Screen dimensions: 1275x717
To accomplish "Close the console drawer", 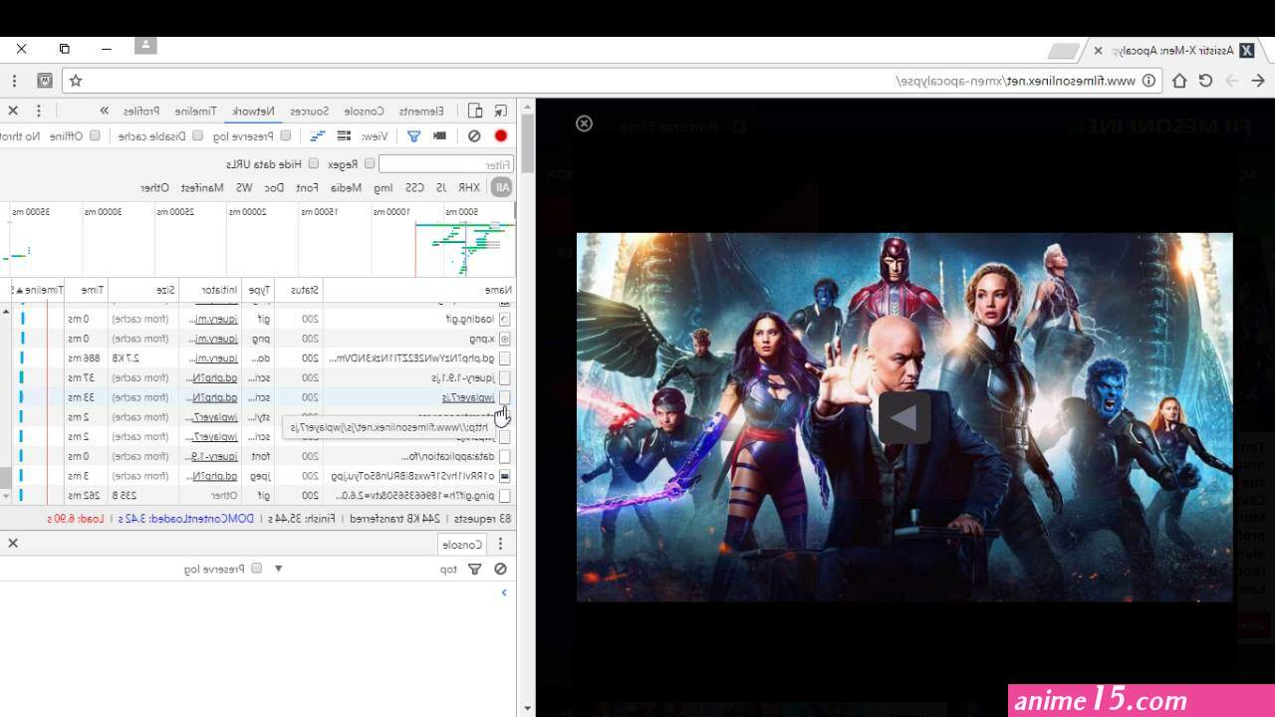I will tap(13, 543).
